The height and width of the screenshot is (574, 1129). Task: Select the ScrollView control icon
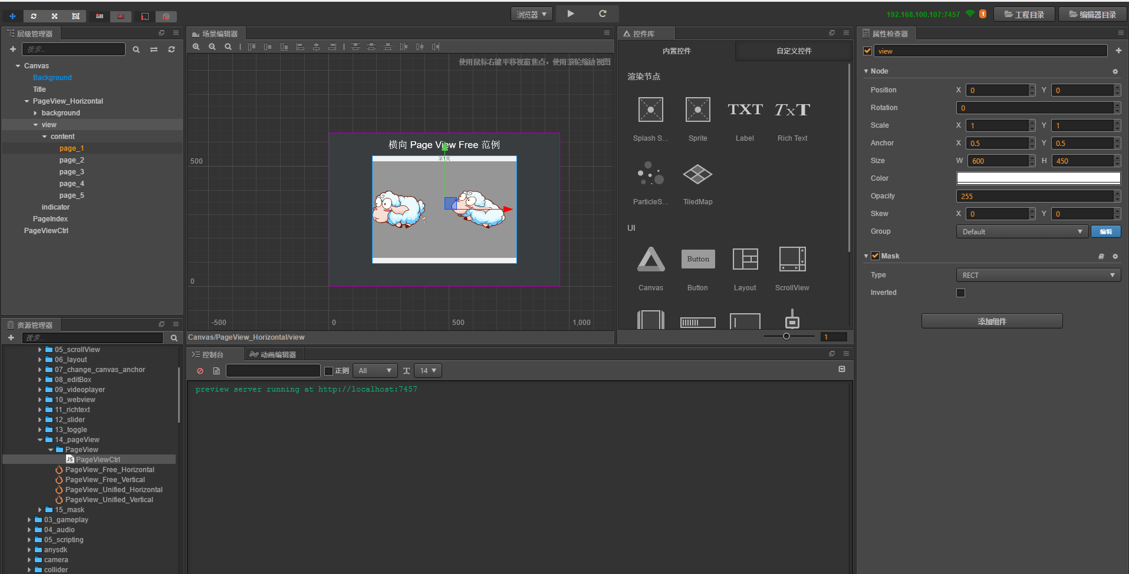pyautogui.click(x=792, y=260)
